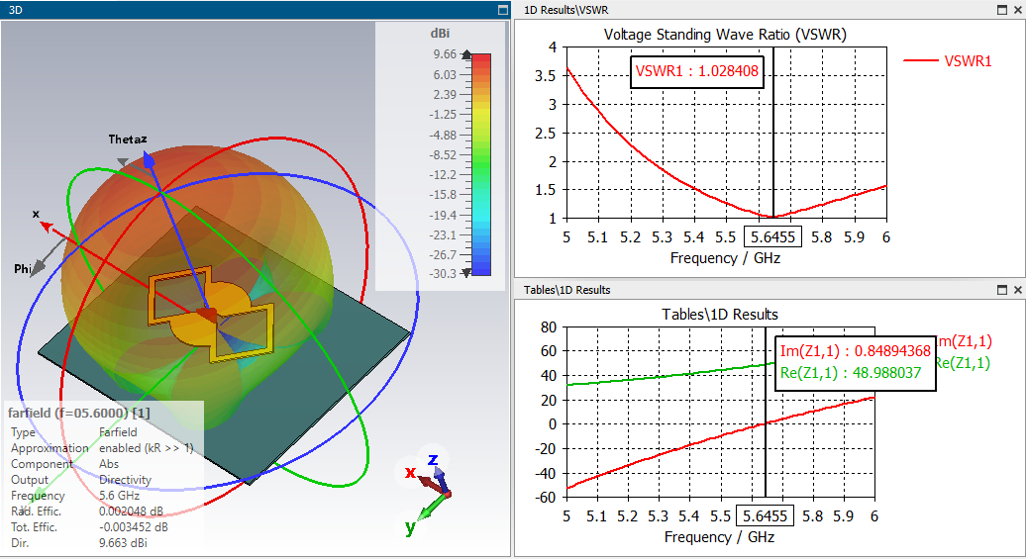1026x559 pixels.
Task: Click the dBi color ramp bar
Action: 481,164
